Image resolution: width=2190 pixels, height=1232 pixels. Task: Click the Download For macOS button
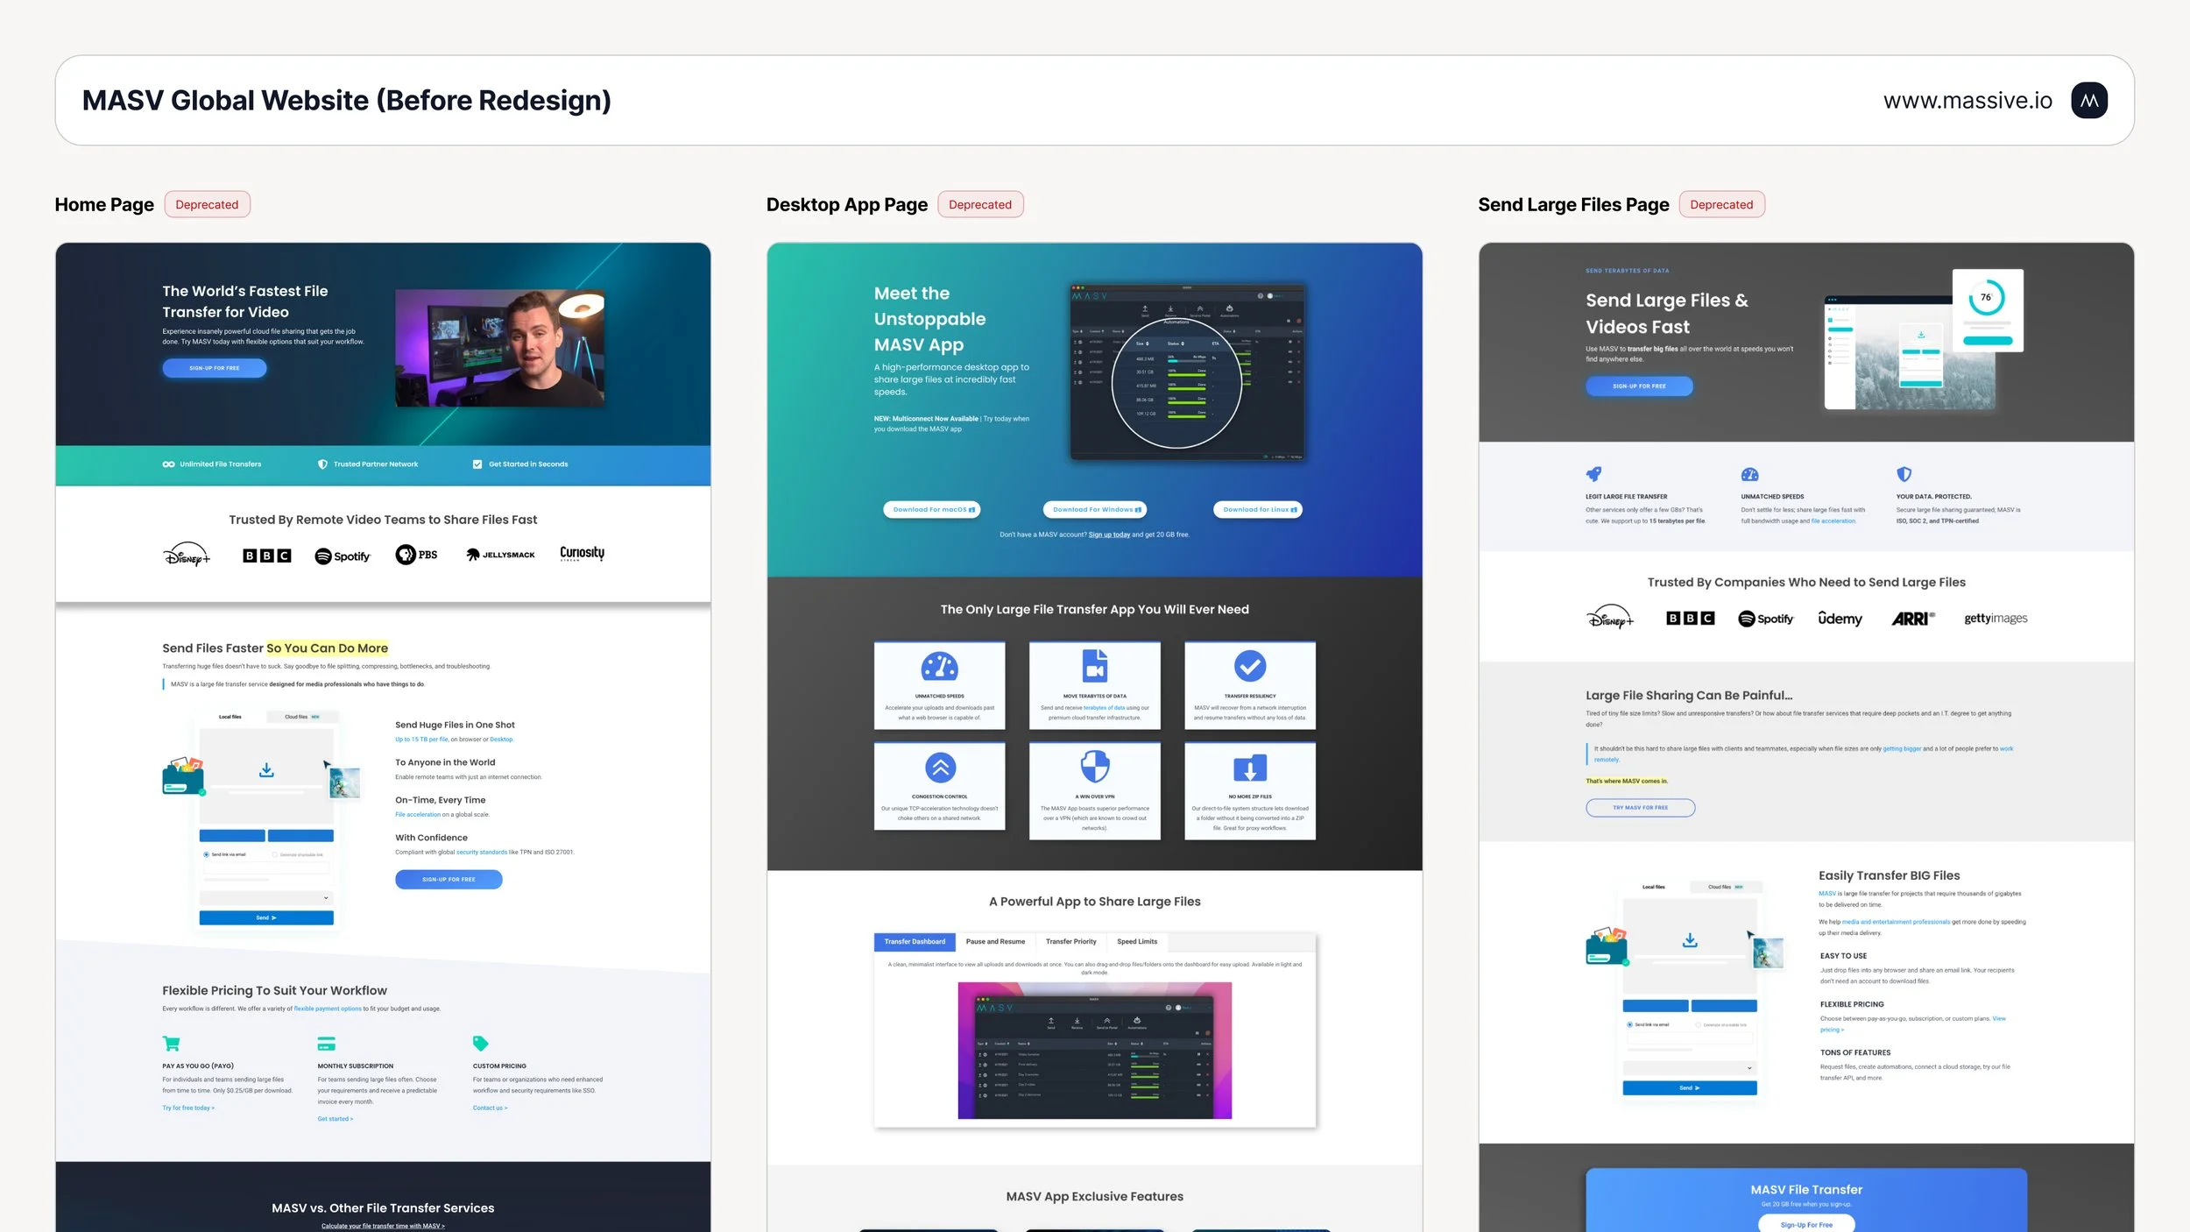coord(932,509)
